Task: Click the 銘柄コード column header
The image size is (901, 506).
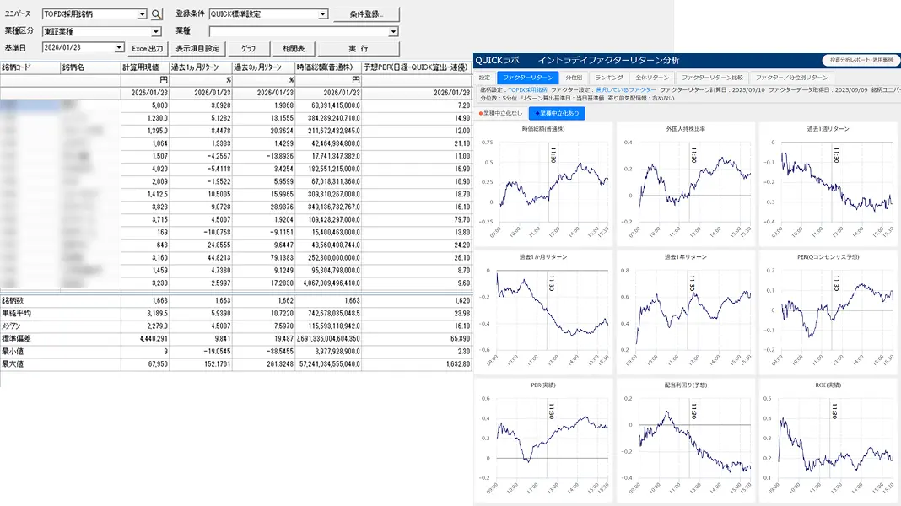Action: (x=30, y=67)
